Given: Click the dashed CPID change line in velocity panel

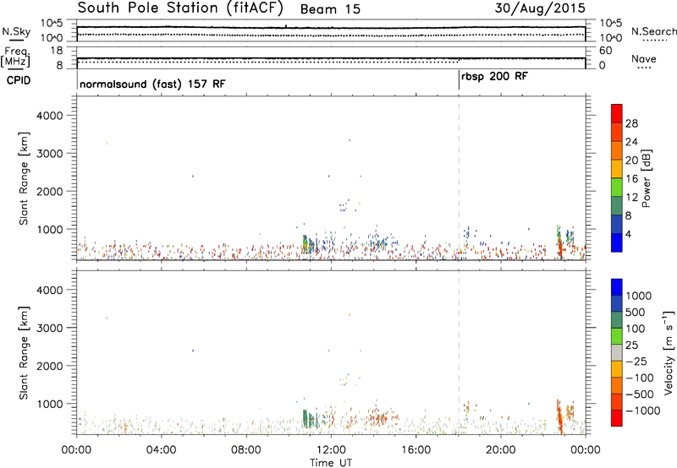Looking at the screenshot, I should [x=459, y=352].
